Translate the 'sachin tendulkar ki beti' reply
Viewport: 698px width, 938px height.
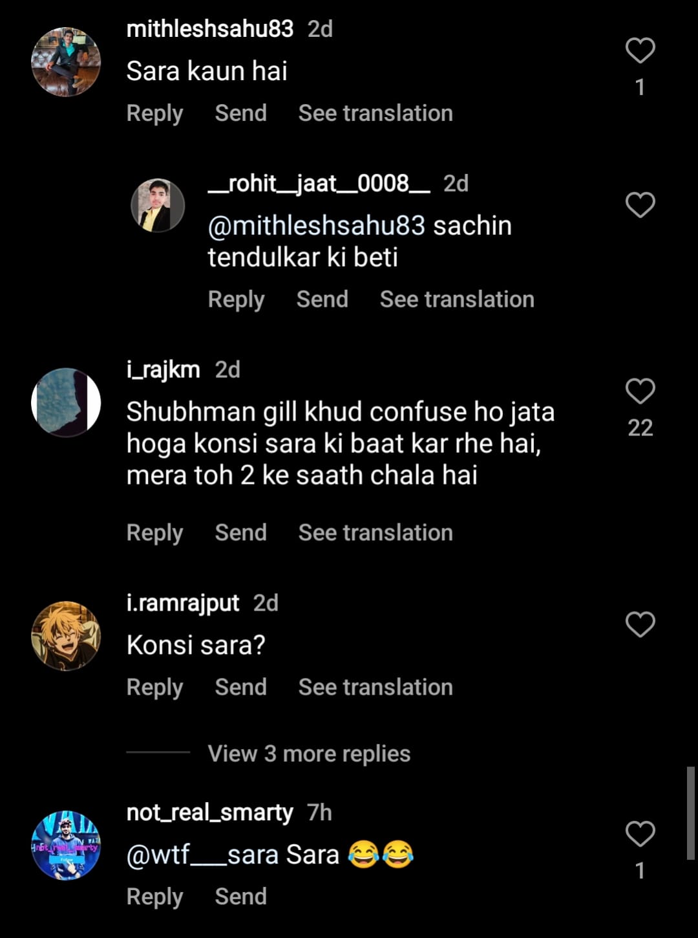[457, 300]
